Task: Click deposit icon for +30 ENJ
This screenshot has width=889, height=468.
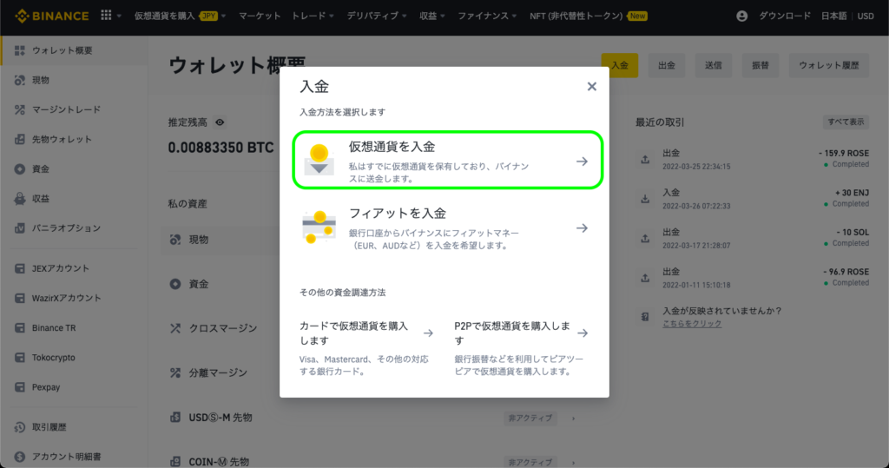Action: pyautogui.click(x=645, y=199)
